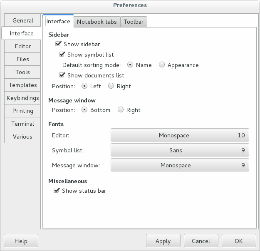Screen dimensions: 260x251
Task: Disable Show documents list checkbox
Action: pos(62,75)
